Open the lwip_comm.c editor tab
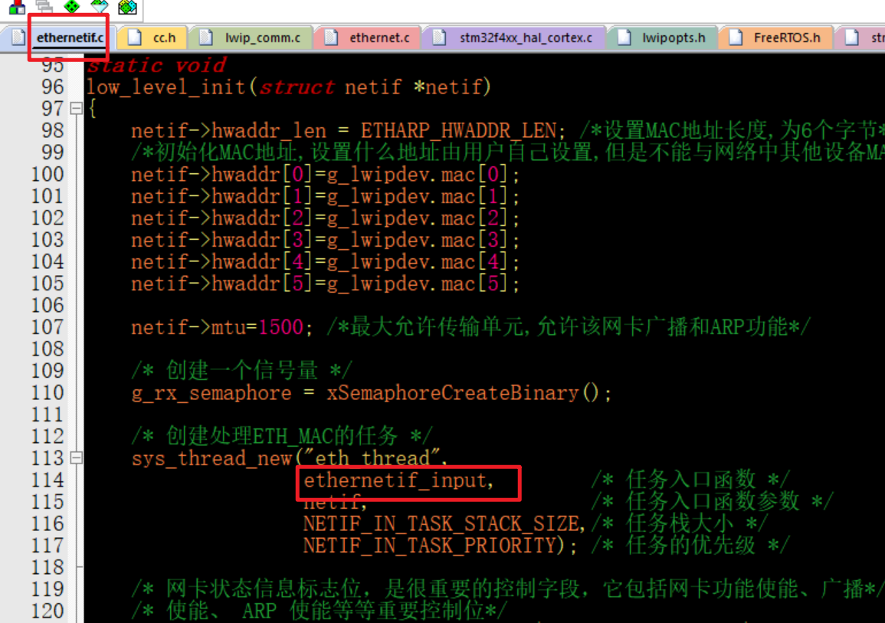Screen dimensions: 885x623 click(251, 38)
